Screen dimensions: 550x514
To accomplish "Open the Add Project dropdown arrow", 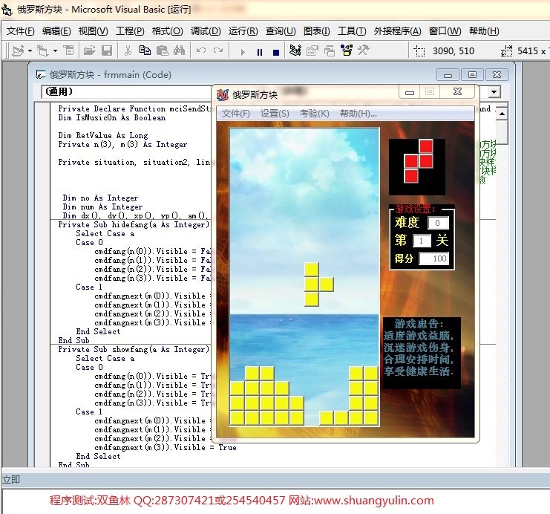I will tap(30, 51).
